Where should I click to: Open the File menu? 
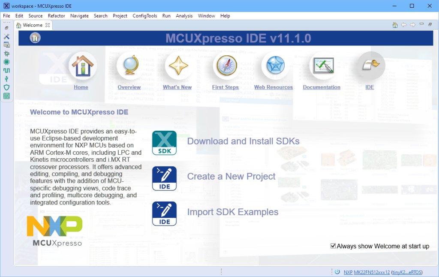6,16
